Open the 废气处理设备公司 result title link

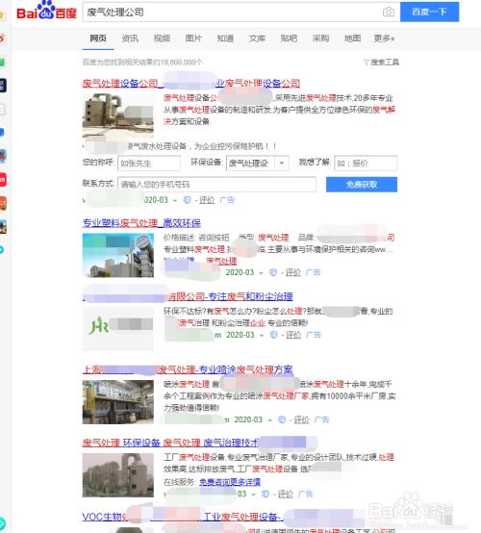(191, 84)
